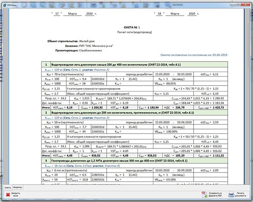Click the end date 30.03.2020
Image resolution: width=253 pixels, height=202 pixels.
184,74
